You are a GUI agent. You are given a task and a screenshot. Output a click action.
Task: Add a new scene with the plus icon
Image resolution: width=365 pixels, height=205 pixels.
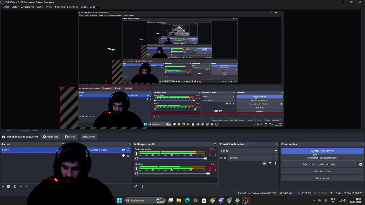(3, 186)
